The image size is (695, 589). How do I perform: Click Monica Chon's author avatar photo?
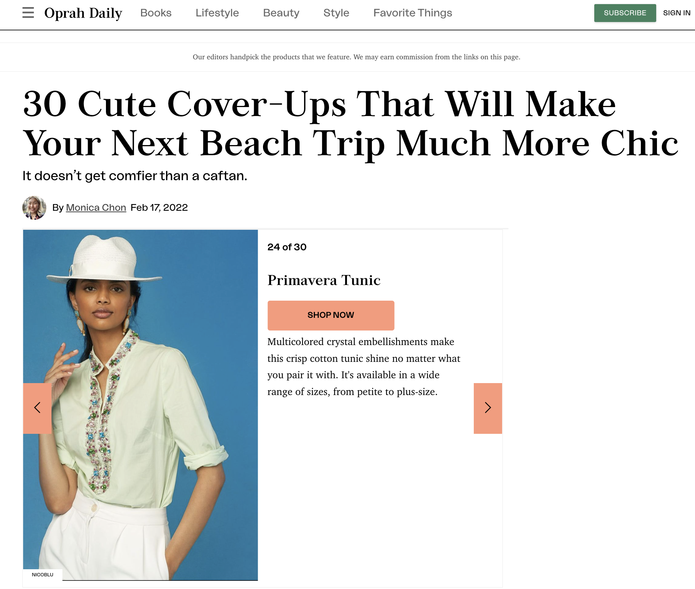point(34,208)
